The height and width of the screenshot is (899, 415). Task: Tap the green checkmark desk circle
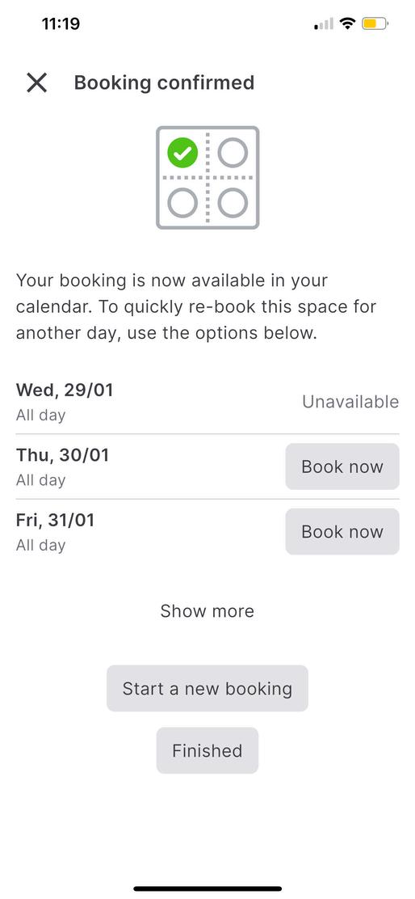click(182, 153)
